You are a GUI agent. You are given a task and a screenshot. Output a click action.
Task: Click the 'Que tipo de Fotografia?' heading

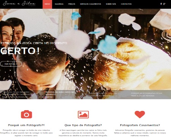click(x=83, y=125)
